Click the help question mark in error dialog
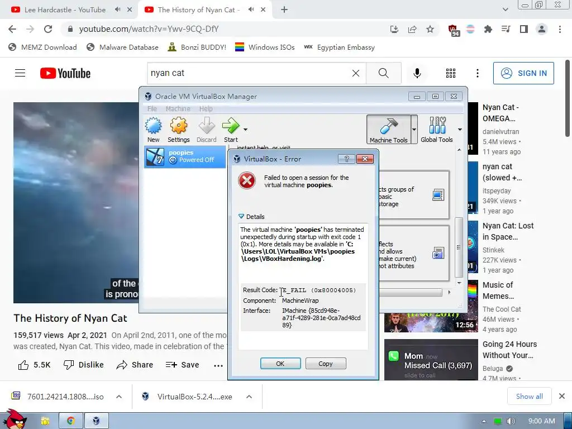This screenshot has height=429, width=572. [x=346, y=159]
